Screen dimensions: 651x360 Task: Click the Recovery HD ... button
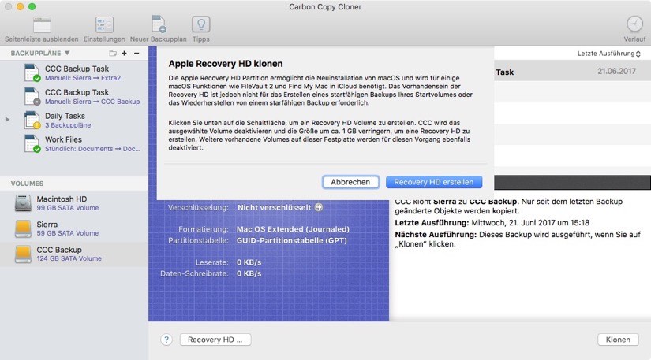click(215, 340)
